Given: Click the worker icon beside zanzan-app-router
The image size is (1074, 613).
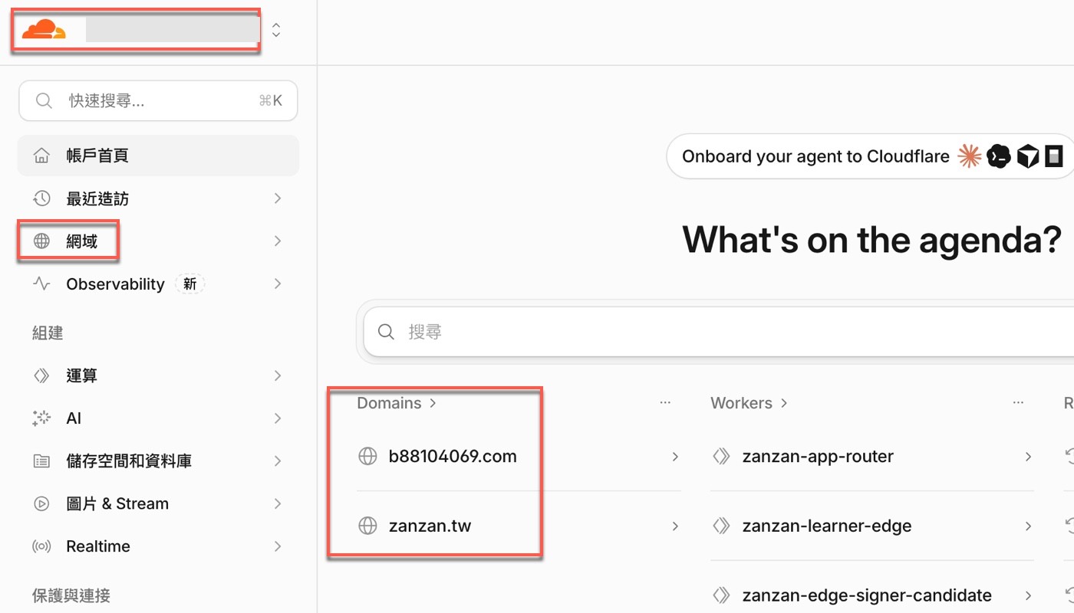Looking at the screenshot, I should click(721, 457).
